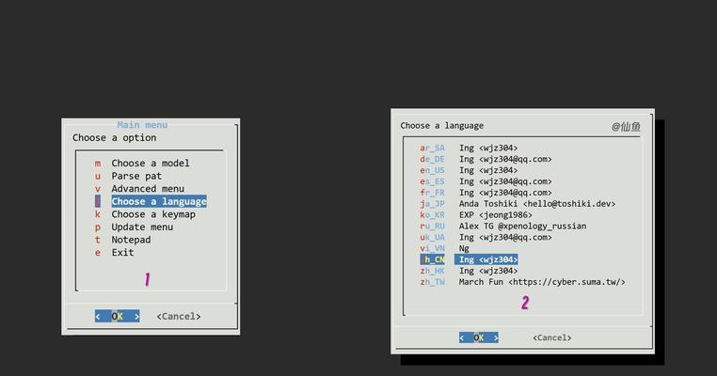Click 'EXP <jeong1986>' translator text

pyautogui.click(x=496, y=214)
